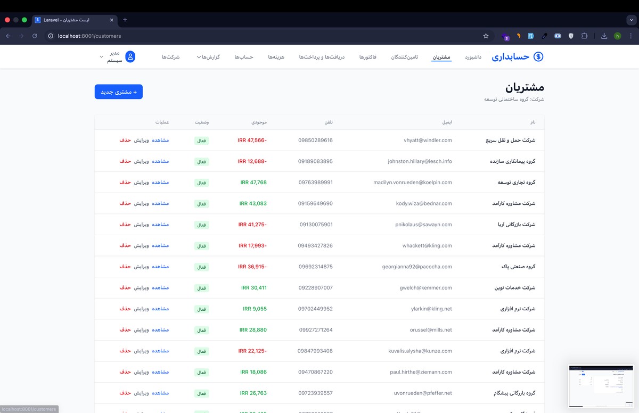Screen dimensions: 639x413
Task: Open the browser three-dot menu
Action: click(630, 36)
